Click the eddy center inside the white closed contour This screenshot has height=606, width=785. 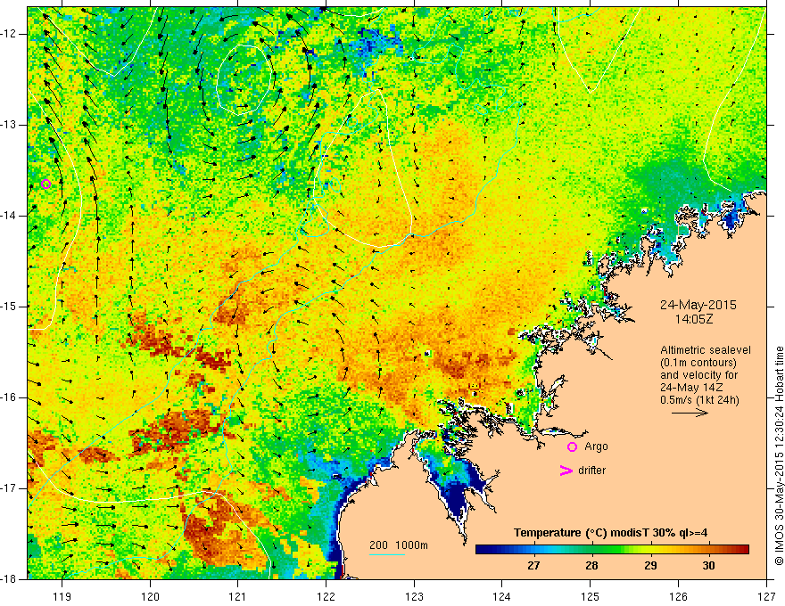coord(244,80)
